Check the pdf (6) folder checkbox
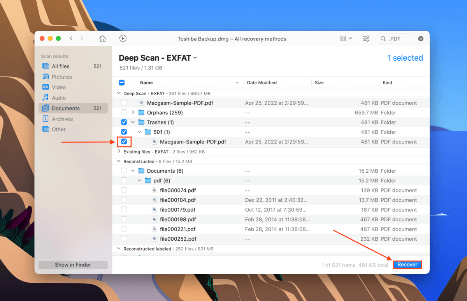 click(x=124, y=180)
